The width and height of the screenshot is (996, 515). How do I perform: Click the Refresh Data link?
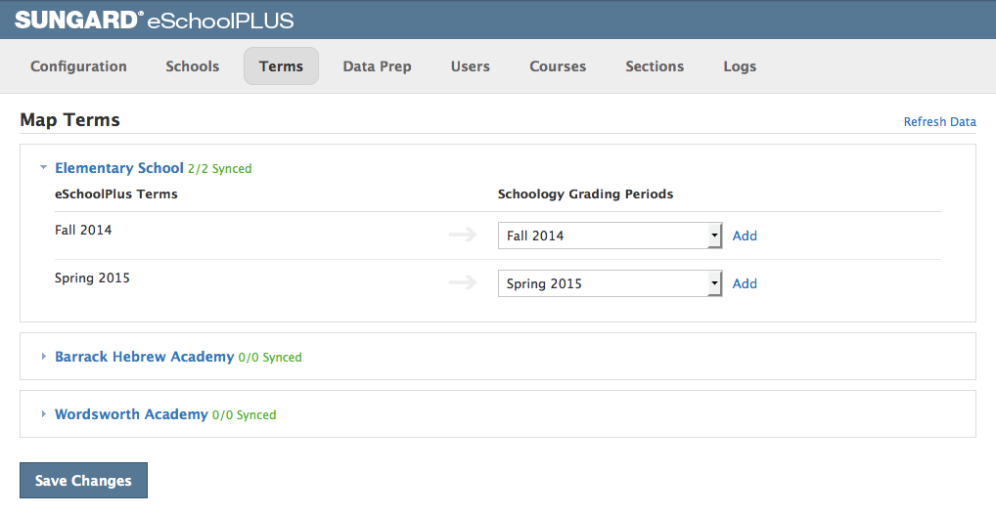click(x=939, y=122)
